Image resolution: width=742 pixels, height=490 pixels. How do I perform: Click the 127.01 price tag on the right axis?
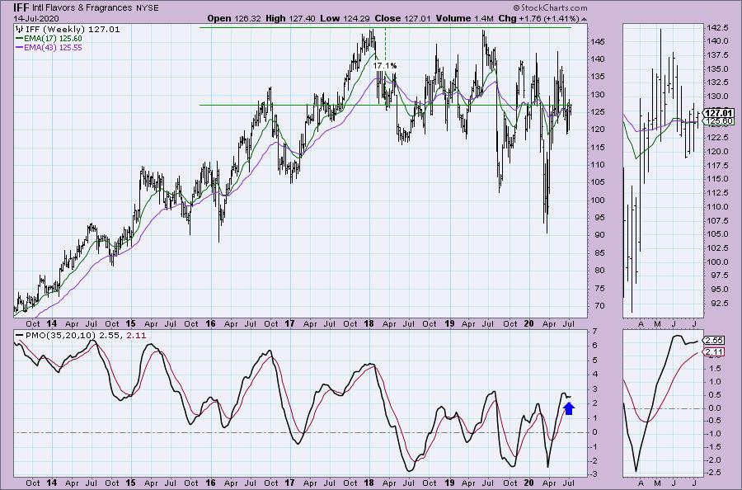(x=718, y=113)
